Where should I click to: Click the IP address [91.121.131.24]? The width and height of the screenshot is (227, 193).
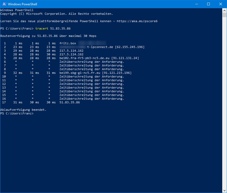pyautogui.click(x=125, y=58)
